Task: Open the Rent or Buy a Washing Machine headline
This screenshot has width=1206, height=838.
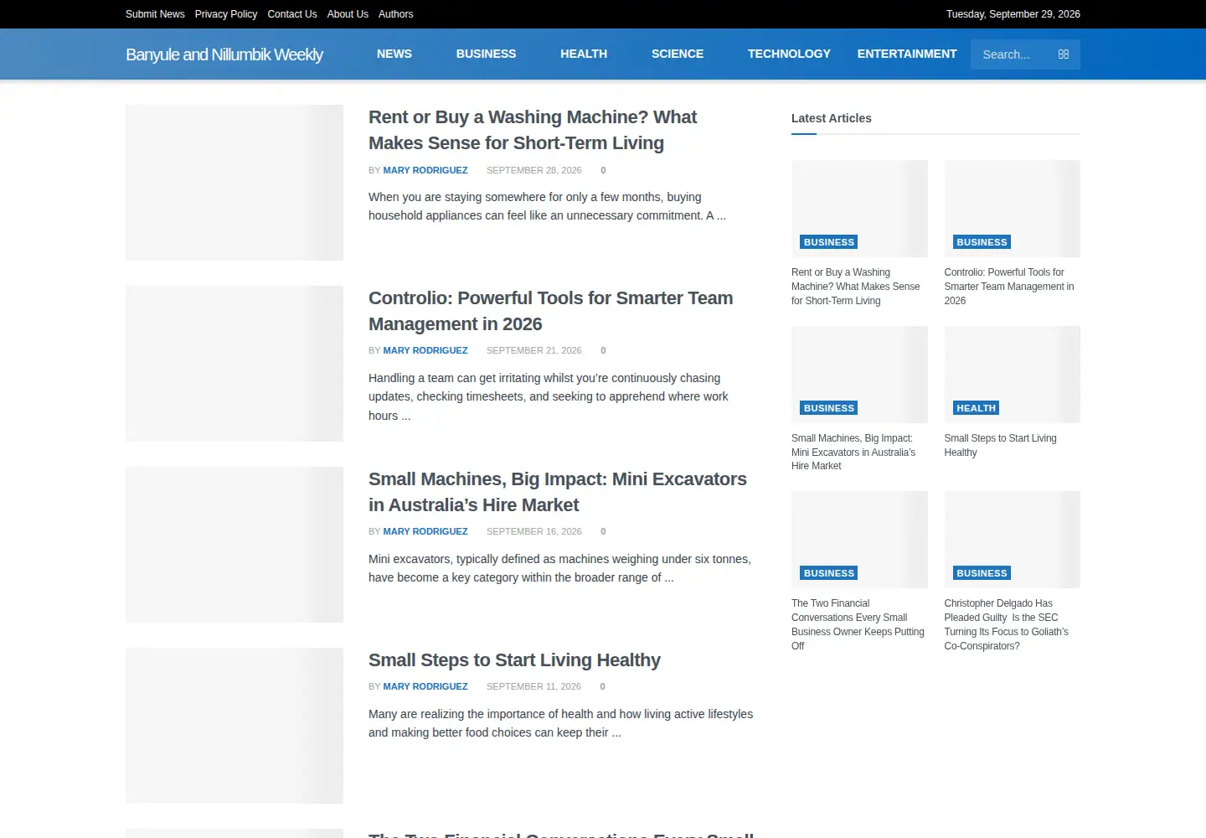Action: (x=533, y=130)
